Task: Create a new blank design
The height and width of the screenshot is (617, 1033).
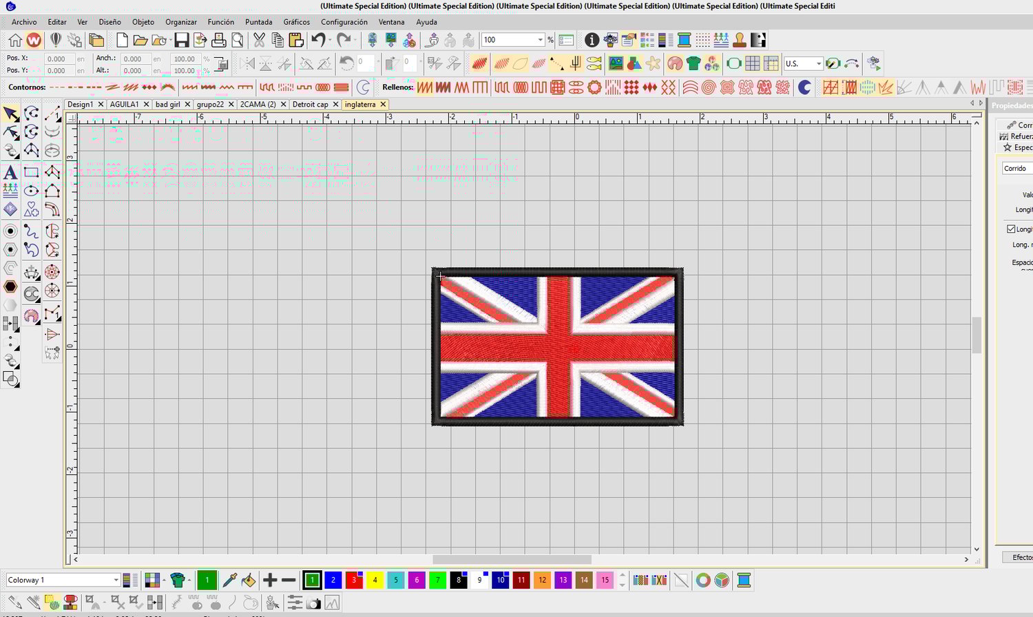Action: [122, 40]
